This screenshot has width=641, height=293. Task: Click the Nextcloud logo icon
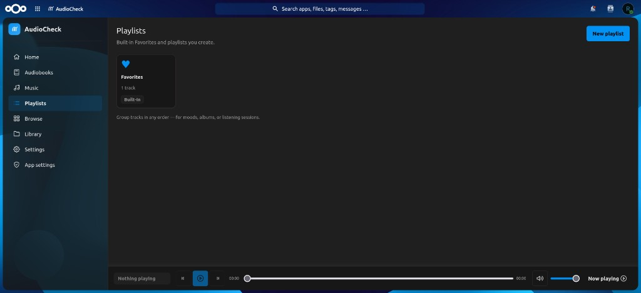point(16,9)
